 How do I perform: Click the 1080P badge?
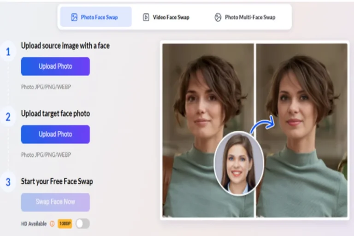click(65, 224)
